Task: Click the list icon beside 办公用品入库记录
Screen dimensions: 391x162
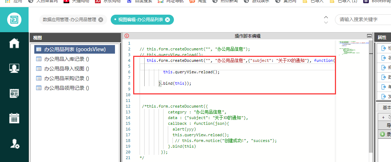Action: point(39,59)
